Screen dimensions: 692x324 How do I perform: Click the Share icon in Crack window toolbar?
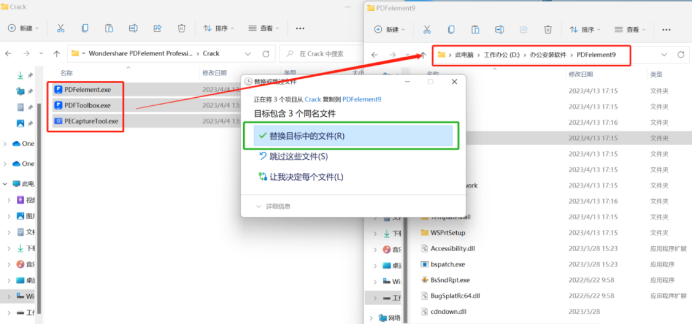click(157, 28)
